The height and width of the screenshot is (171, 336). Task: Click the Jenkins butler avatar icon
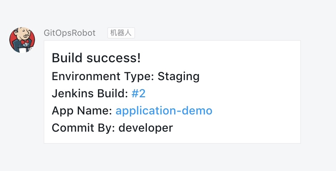(22, 40)
